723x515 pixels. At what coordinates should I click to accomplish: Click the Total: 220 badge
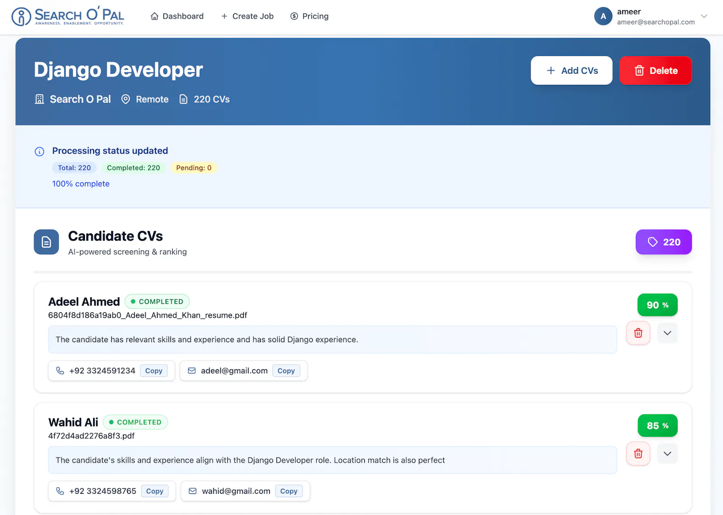(74, 168)
